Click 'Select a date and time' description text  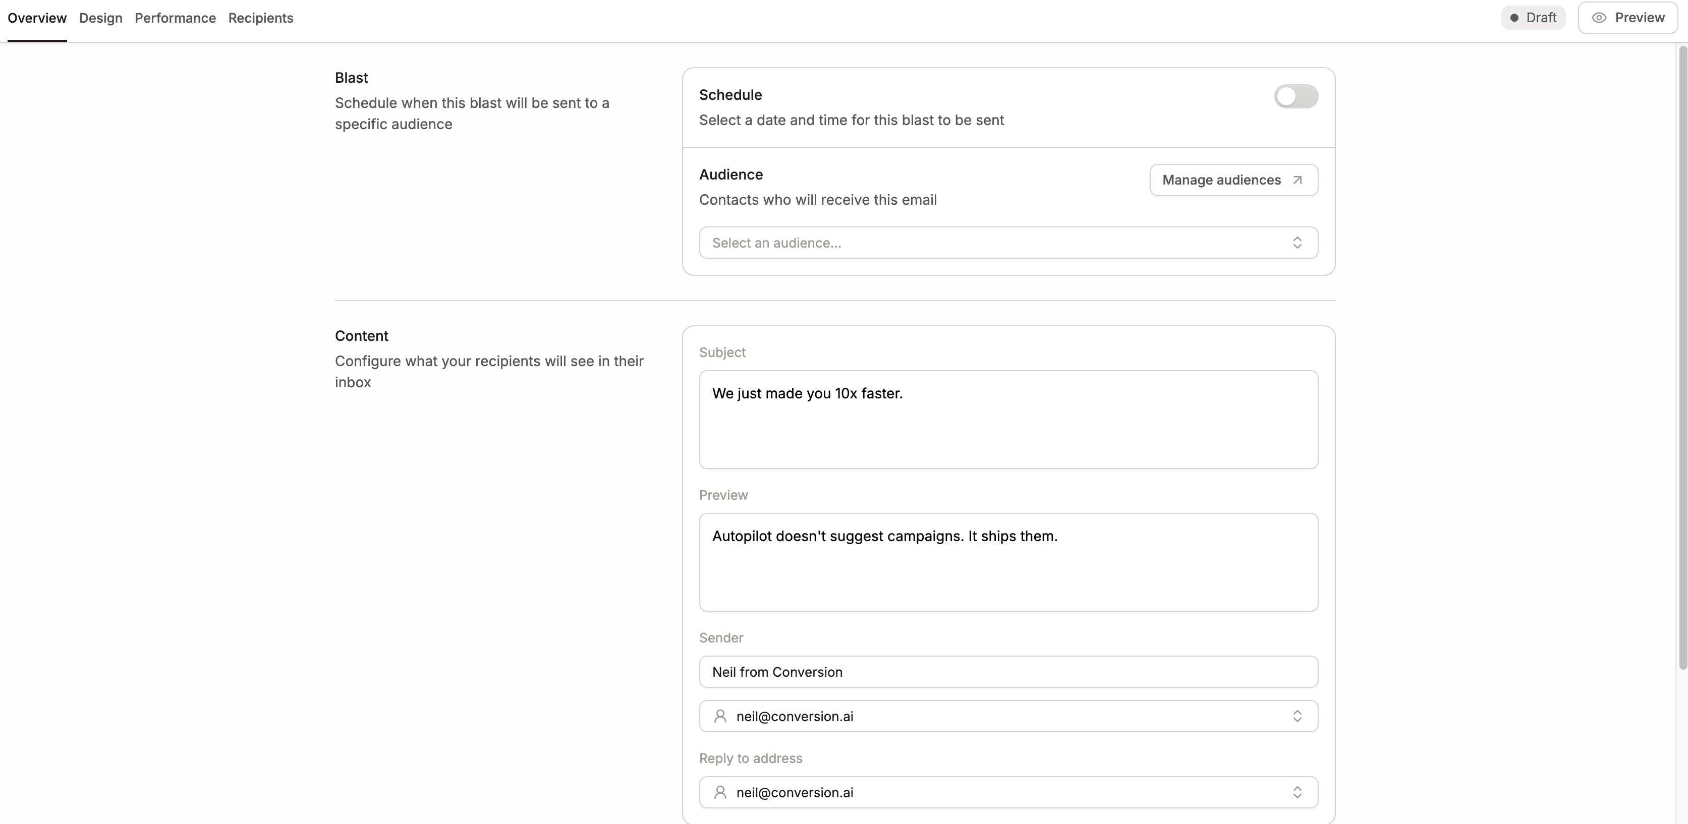point(851,121)
